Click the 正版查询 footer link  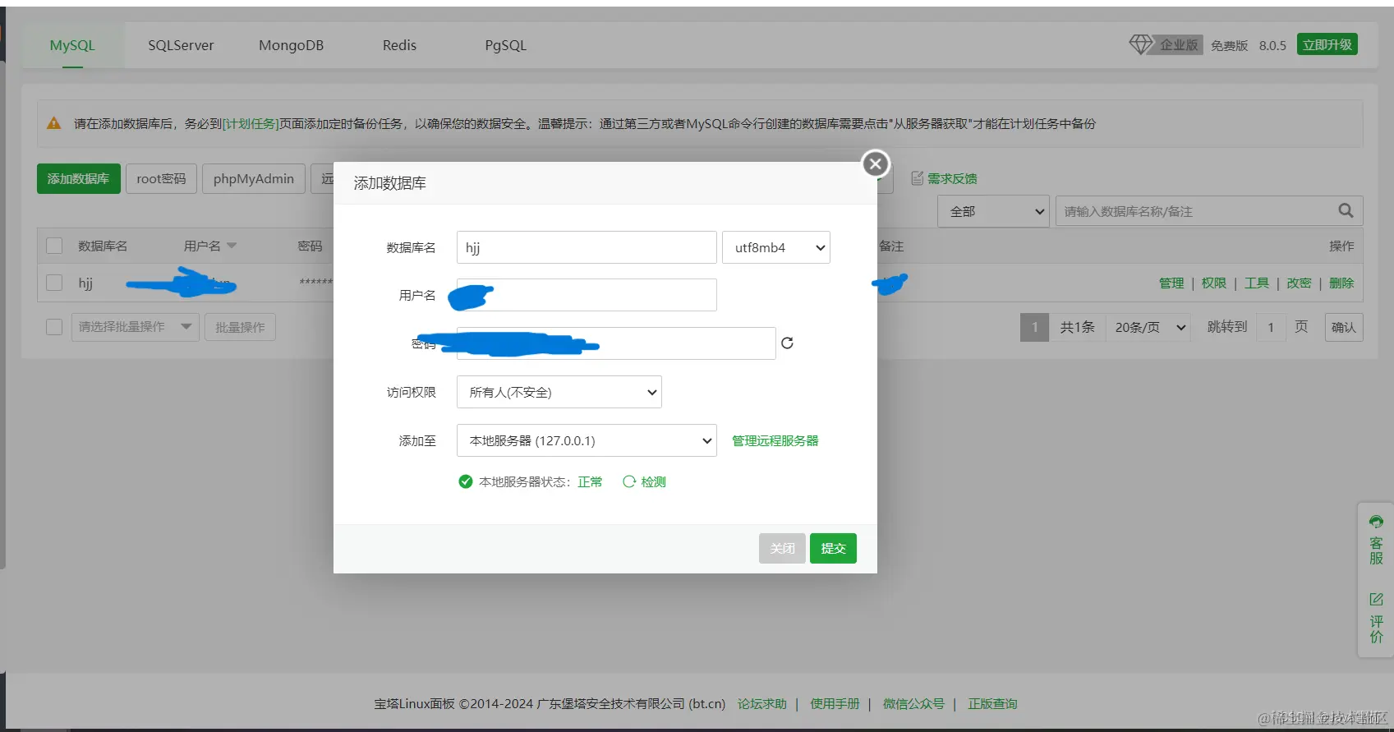992,703
